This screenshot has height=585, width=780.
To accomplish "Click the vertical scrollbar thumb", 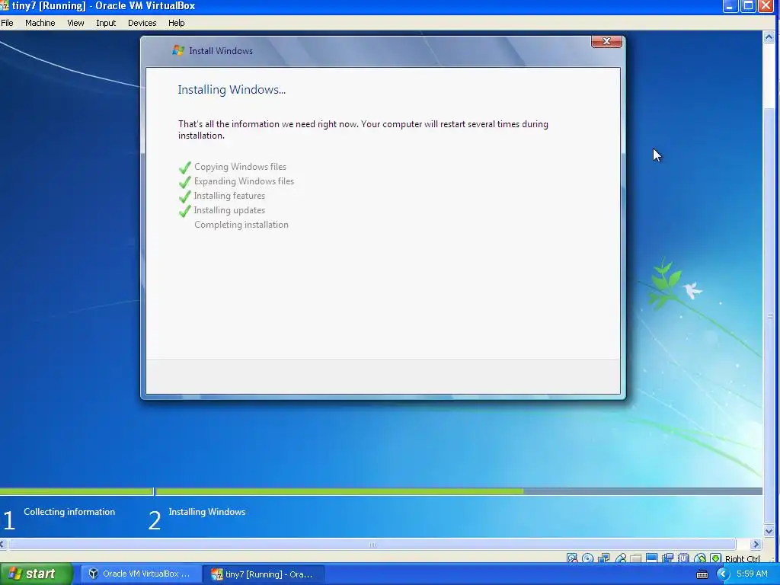I will 769,316.
